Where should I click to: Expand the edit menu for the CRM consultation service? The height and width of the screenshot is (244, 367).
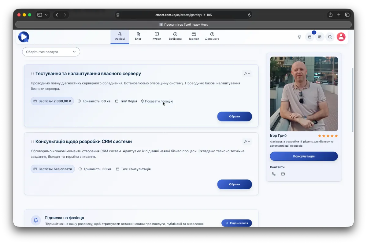coord(247,142)
